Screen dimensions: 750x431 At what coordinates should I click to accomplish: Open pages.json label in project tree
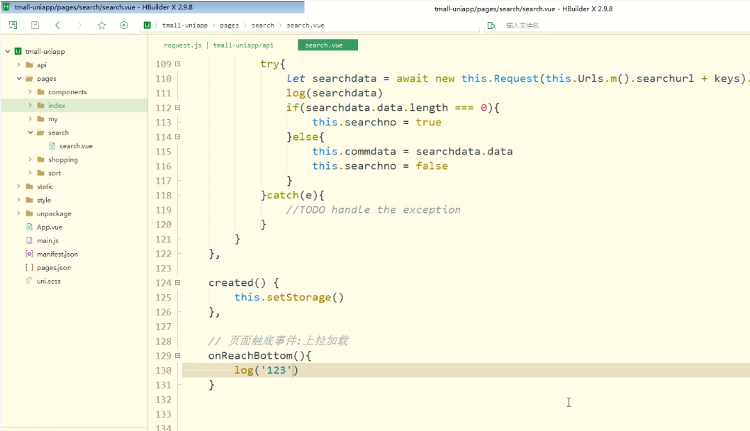pyautogui.click(x=54, y=267)
